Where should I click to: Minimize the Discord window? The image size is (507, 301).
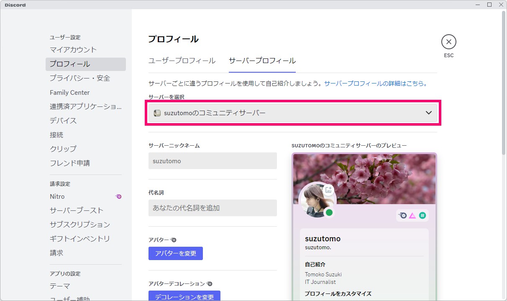tap(477, 5)
